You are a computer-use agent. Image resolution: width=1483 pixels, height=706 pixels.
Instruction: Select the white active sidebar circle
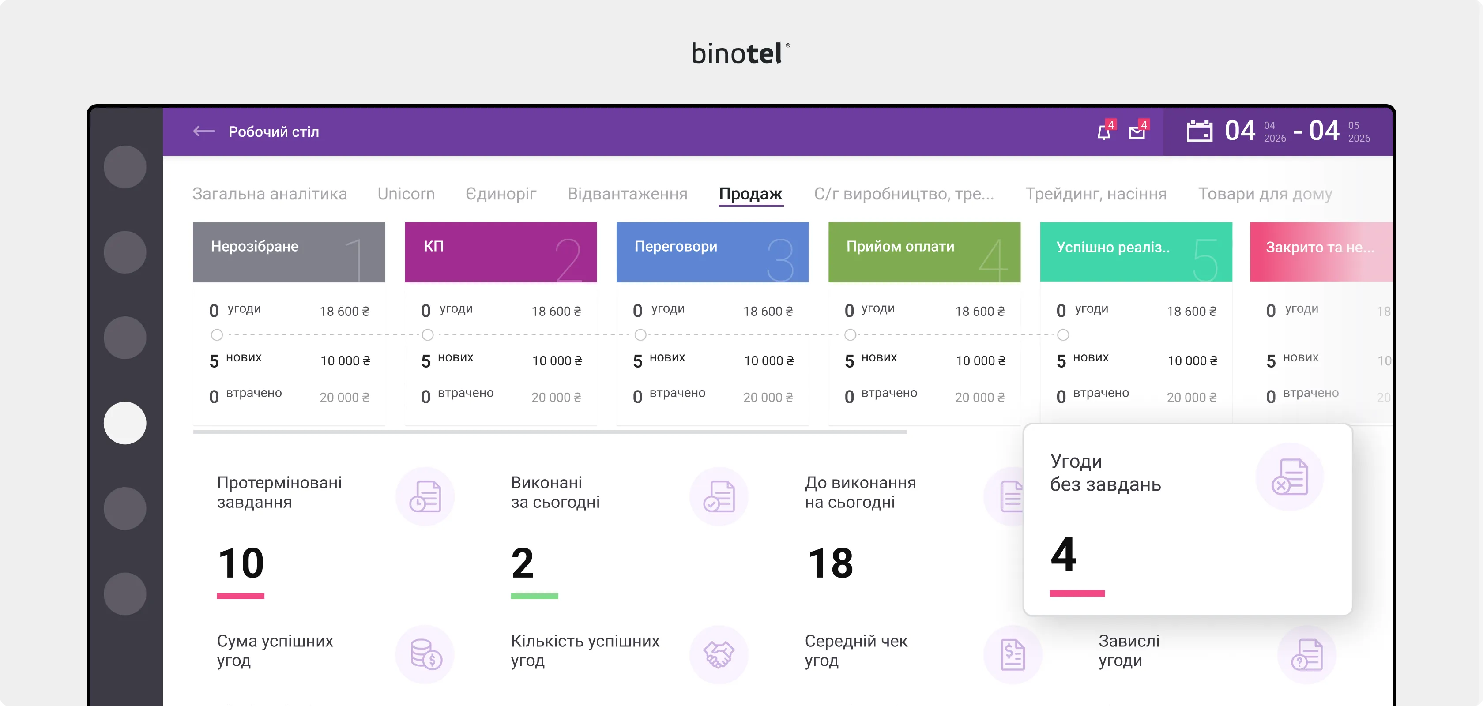(x=125, y=423)
